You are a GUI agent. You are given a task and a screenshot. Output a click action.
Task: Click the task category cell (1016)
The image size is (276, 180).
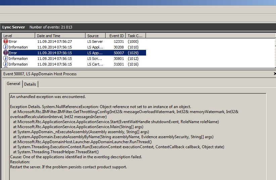(133, 64)
